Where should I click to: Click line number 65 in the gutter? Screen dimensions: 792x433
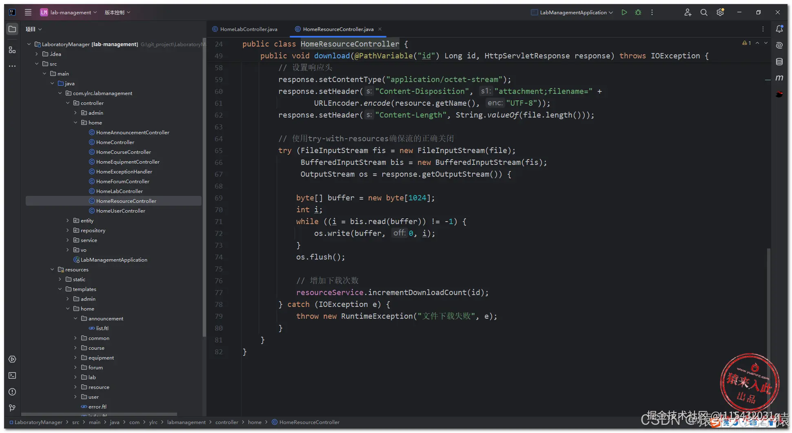219,151
